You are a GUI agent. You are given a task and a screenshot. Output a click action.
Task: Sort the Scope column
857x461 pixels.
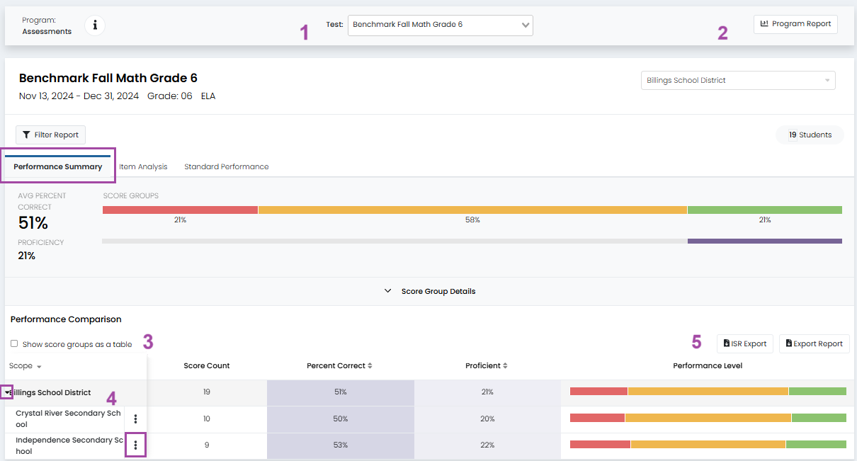[x=25, y=366]
